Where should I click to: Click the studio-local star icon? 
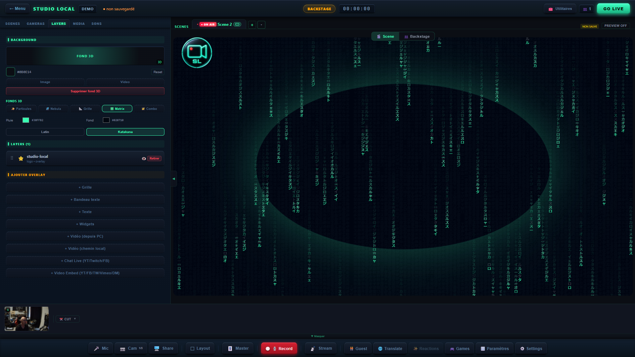pyautogui.click(x=21, y=158)
